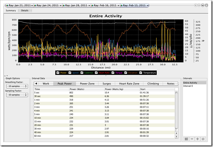
Task: Select the Climbing tab
Action: point(153,84)
